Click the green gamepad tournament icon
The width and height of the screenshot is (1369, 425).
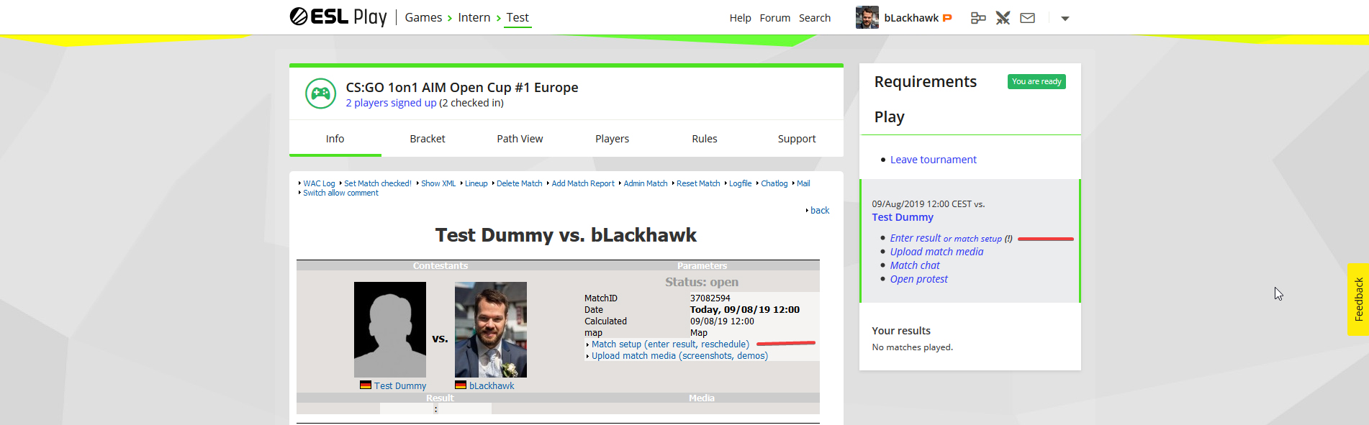point(320,93)
